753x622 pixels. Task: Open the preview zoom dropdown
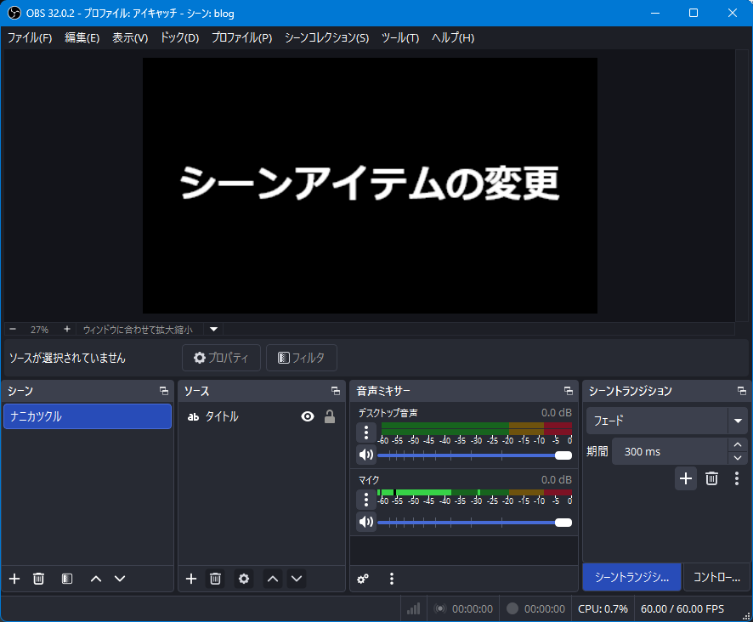click(x=212, y=329)
